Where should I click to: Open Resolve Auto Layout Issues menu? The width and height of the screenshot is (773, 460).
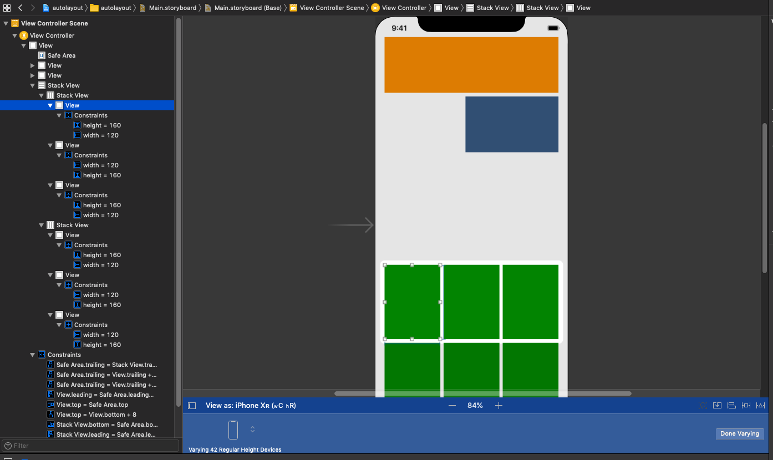pos(760,406)
